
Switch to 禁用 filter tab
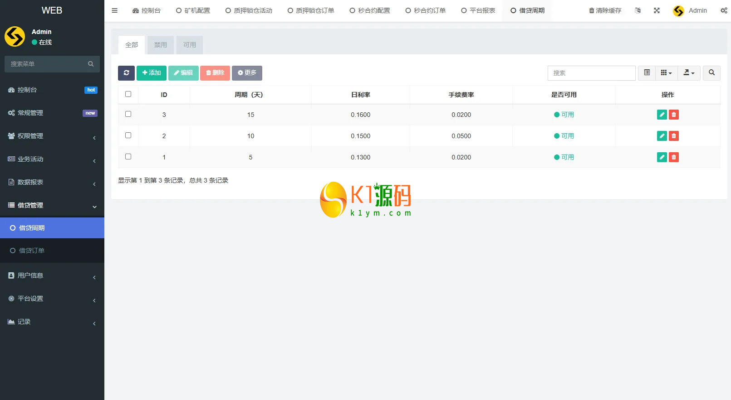(x=161, y=45)
